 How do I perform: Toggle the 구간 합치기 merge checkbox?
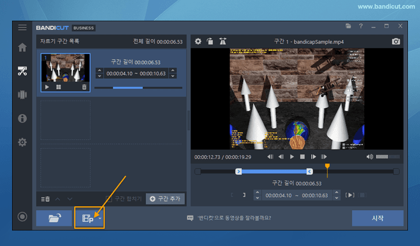(x=109, y=199)
